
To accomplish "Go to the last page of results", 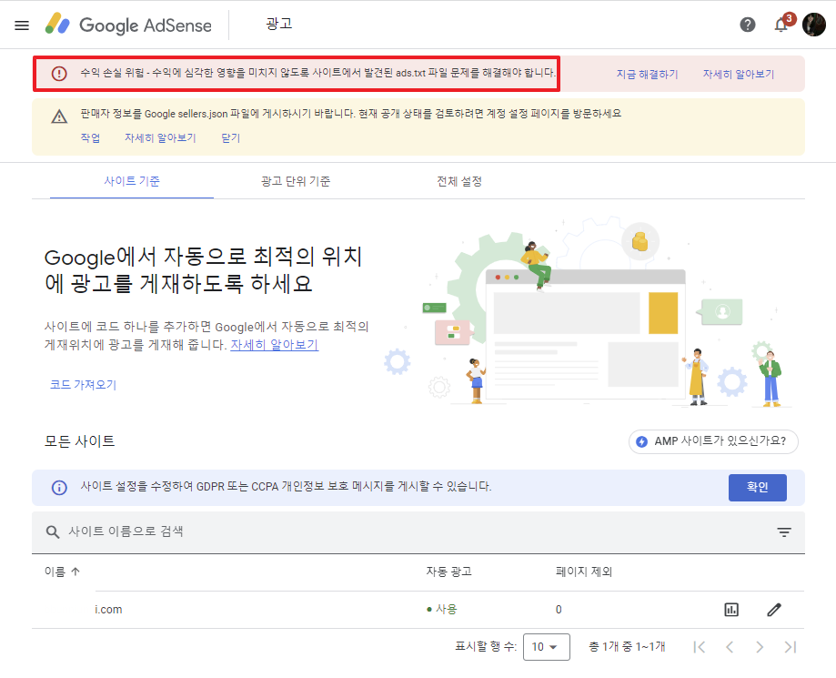I will tap(791, 647).
